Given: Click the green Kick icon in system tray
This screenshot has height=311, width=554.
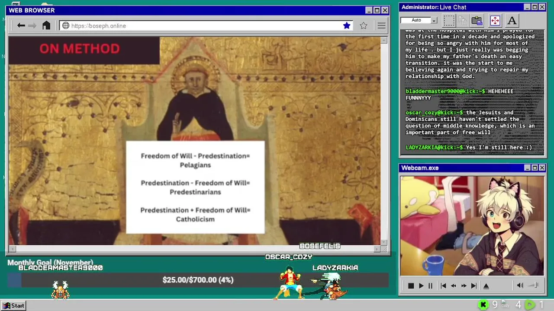Looking at the screenshot, I should [x=483, y=305].
